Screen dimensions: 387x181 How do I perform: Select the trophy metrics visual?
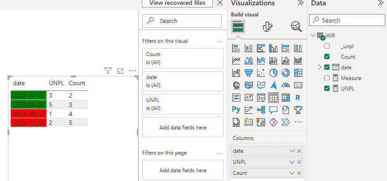click(298, 109)
